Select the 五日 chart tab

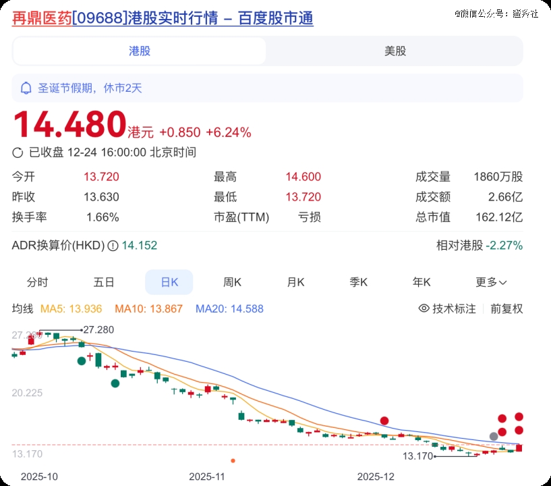[x=104, y=282]
